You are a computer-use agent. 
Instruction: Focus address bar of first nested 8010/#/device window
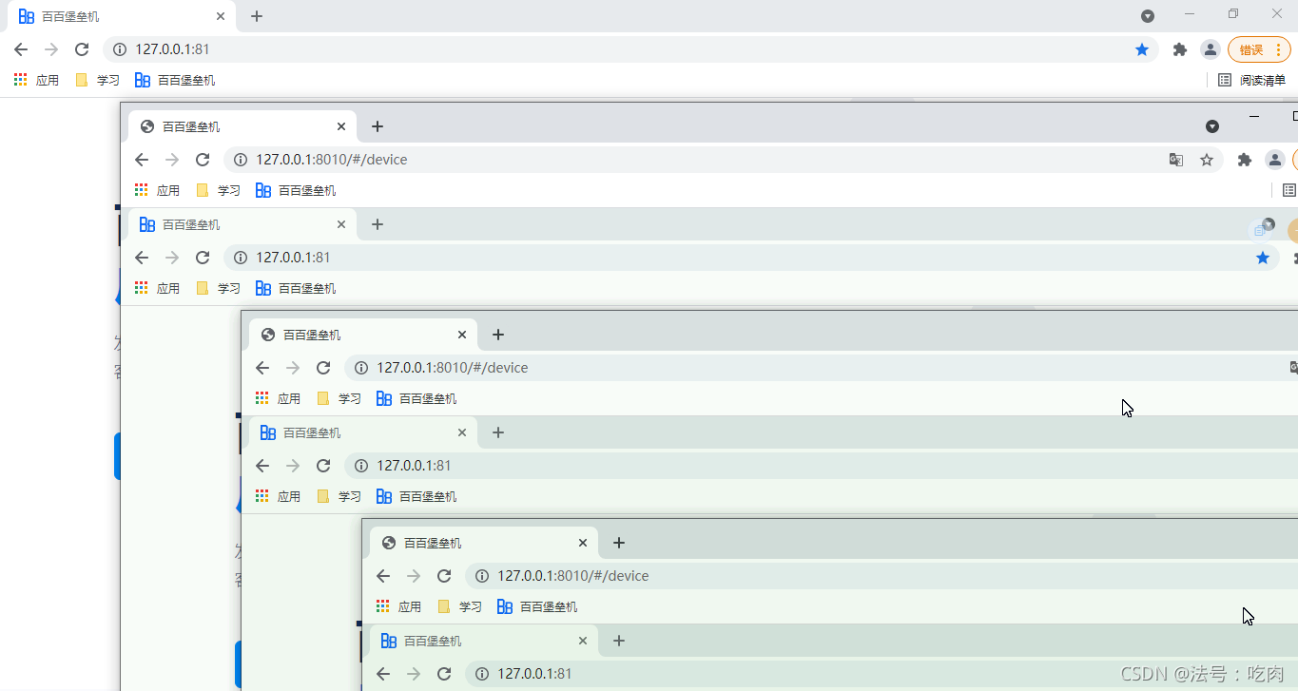(x=724, y=160)
